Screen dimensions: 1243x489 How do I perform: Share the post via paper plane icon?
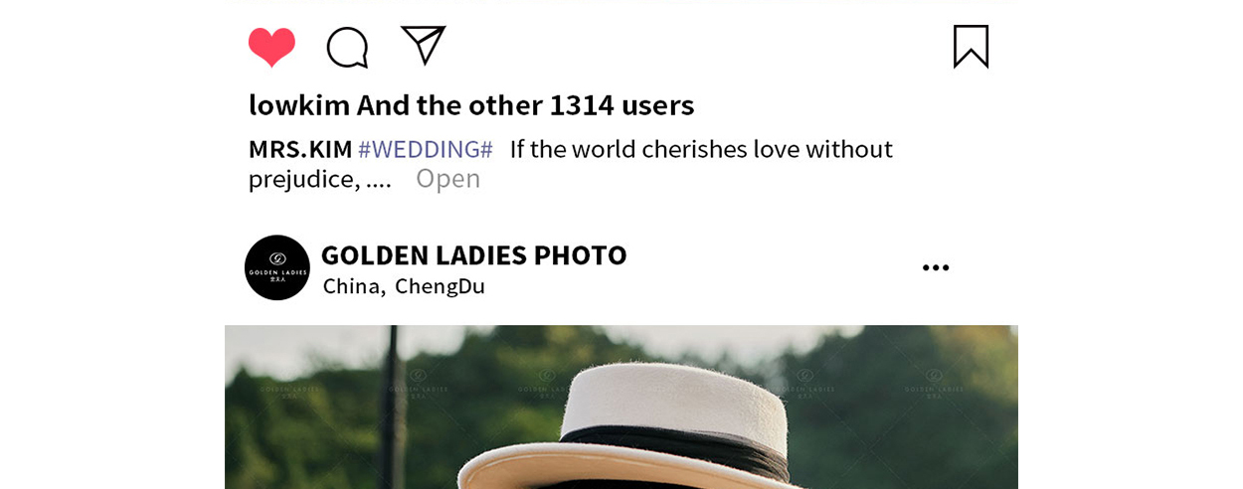[423, 45]
